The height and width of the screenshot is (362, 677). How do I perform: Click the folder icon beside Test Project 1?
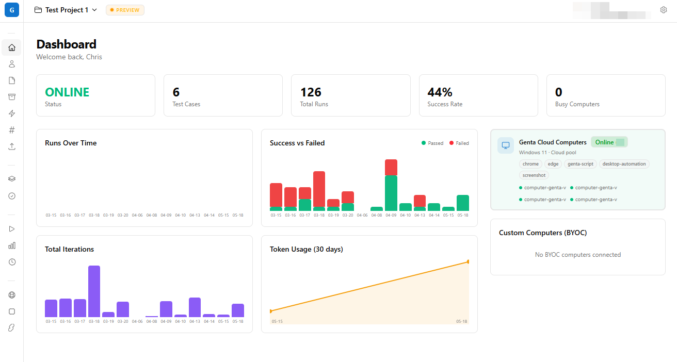click(38, 10)
